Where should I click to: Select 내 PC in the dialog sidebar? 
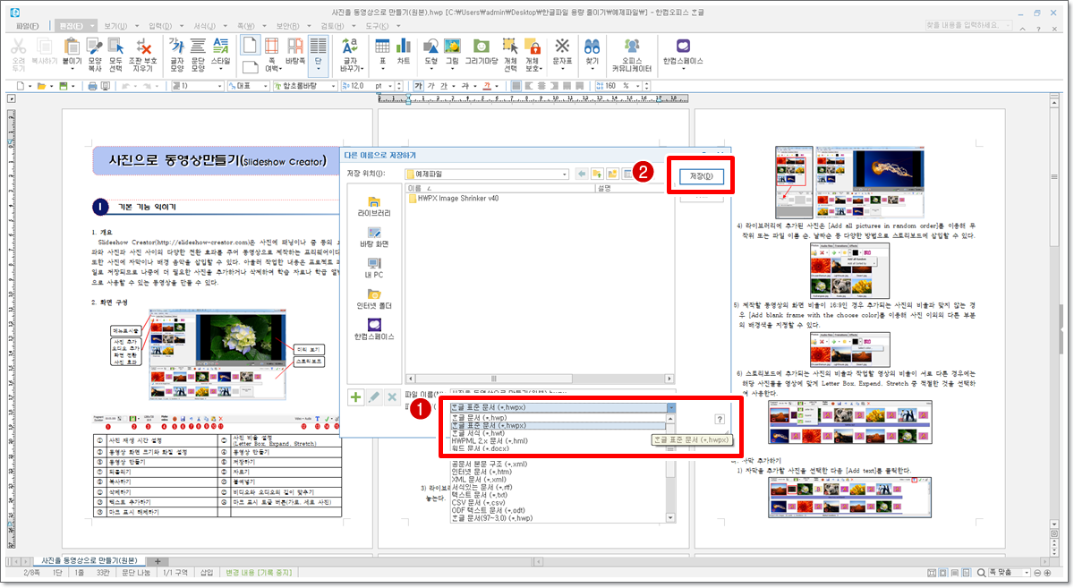(x=374, y=268)
